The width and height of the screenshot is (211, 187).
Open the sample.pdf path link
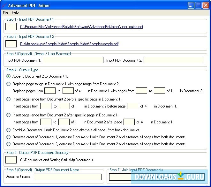[x=69, y=44]
